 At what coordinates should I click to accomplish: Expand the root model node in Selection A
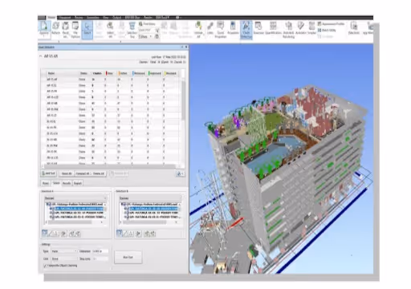click(47, 204)
